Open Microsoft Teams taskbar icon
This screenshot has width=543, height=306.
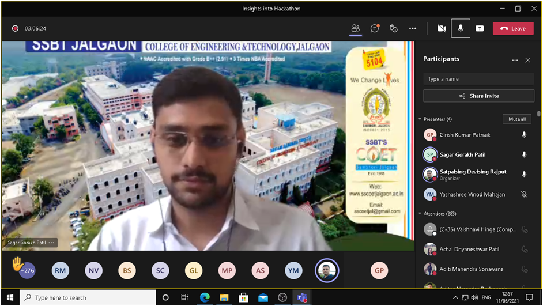302,298
